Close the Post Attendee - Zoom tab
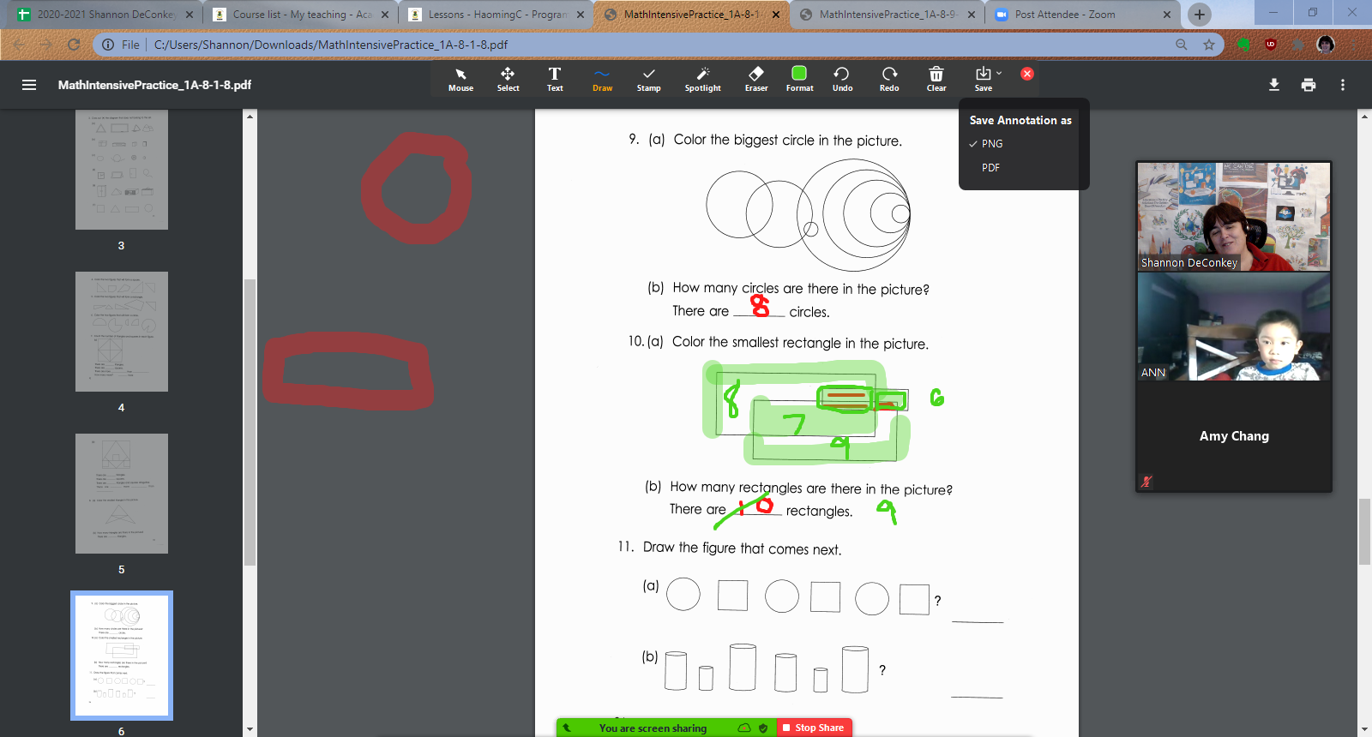 pyautogui.click(x=1167, y=15)
